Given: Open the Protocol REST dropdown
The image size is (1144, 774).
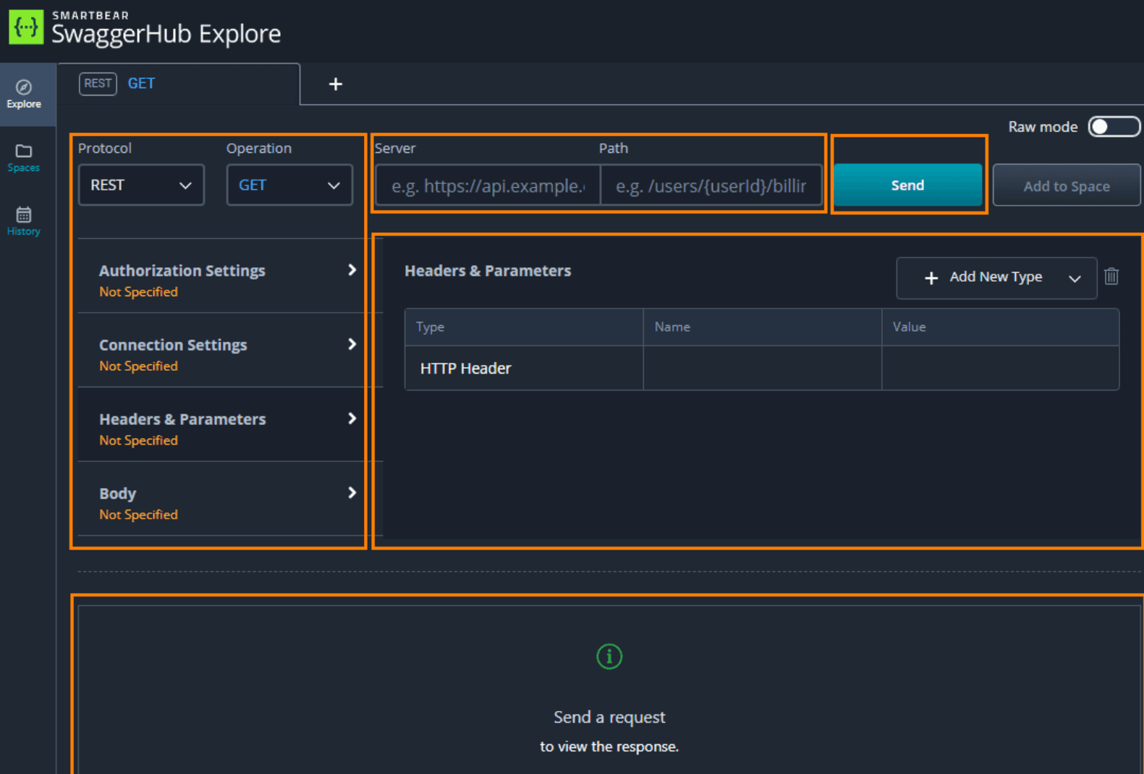Looking at the screenshot, I should (141, 185).
